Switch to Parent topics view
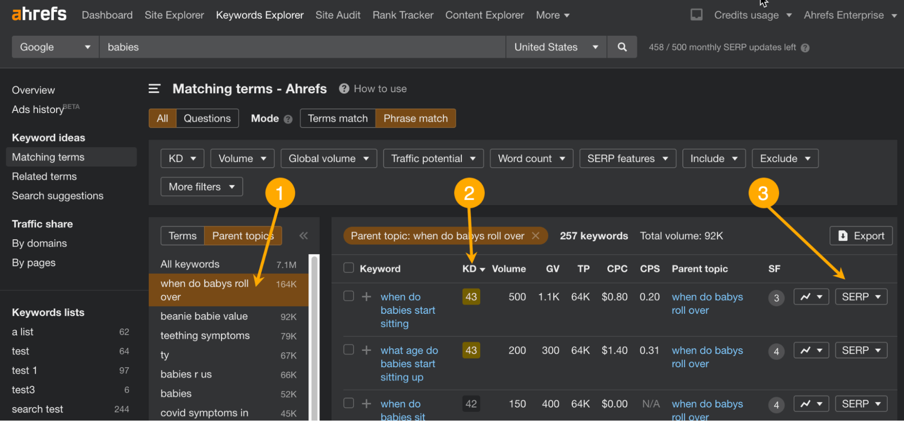904x421 pixels. click(x=243, y=236)
